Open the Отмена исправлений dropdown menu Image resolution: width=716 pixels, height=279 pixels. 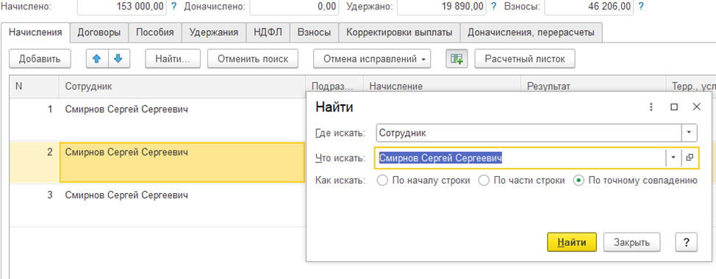point(372,59)
